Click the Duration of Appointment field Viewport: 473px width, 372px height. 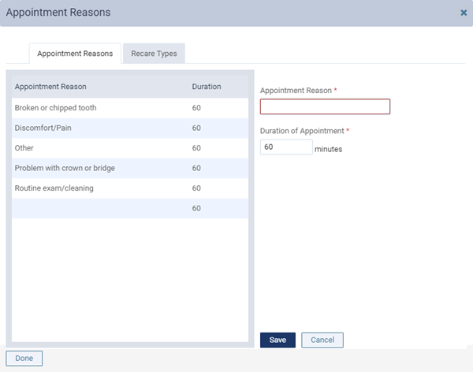click(286, 147)
